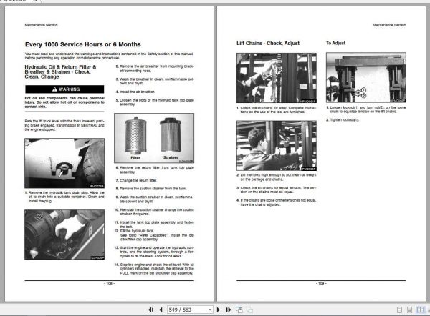The image size is (430, 316).
Task: Click the man checking lift chains photo
Action: pos(277,78)
